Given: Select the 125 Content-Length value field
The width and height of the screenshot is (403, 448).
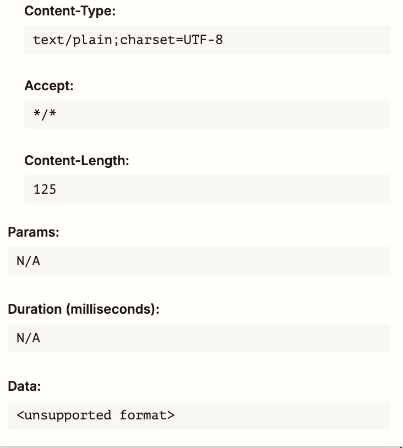Looking at the screenshot, I should pos(208,189).
